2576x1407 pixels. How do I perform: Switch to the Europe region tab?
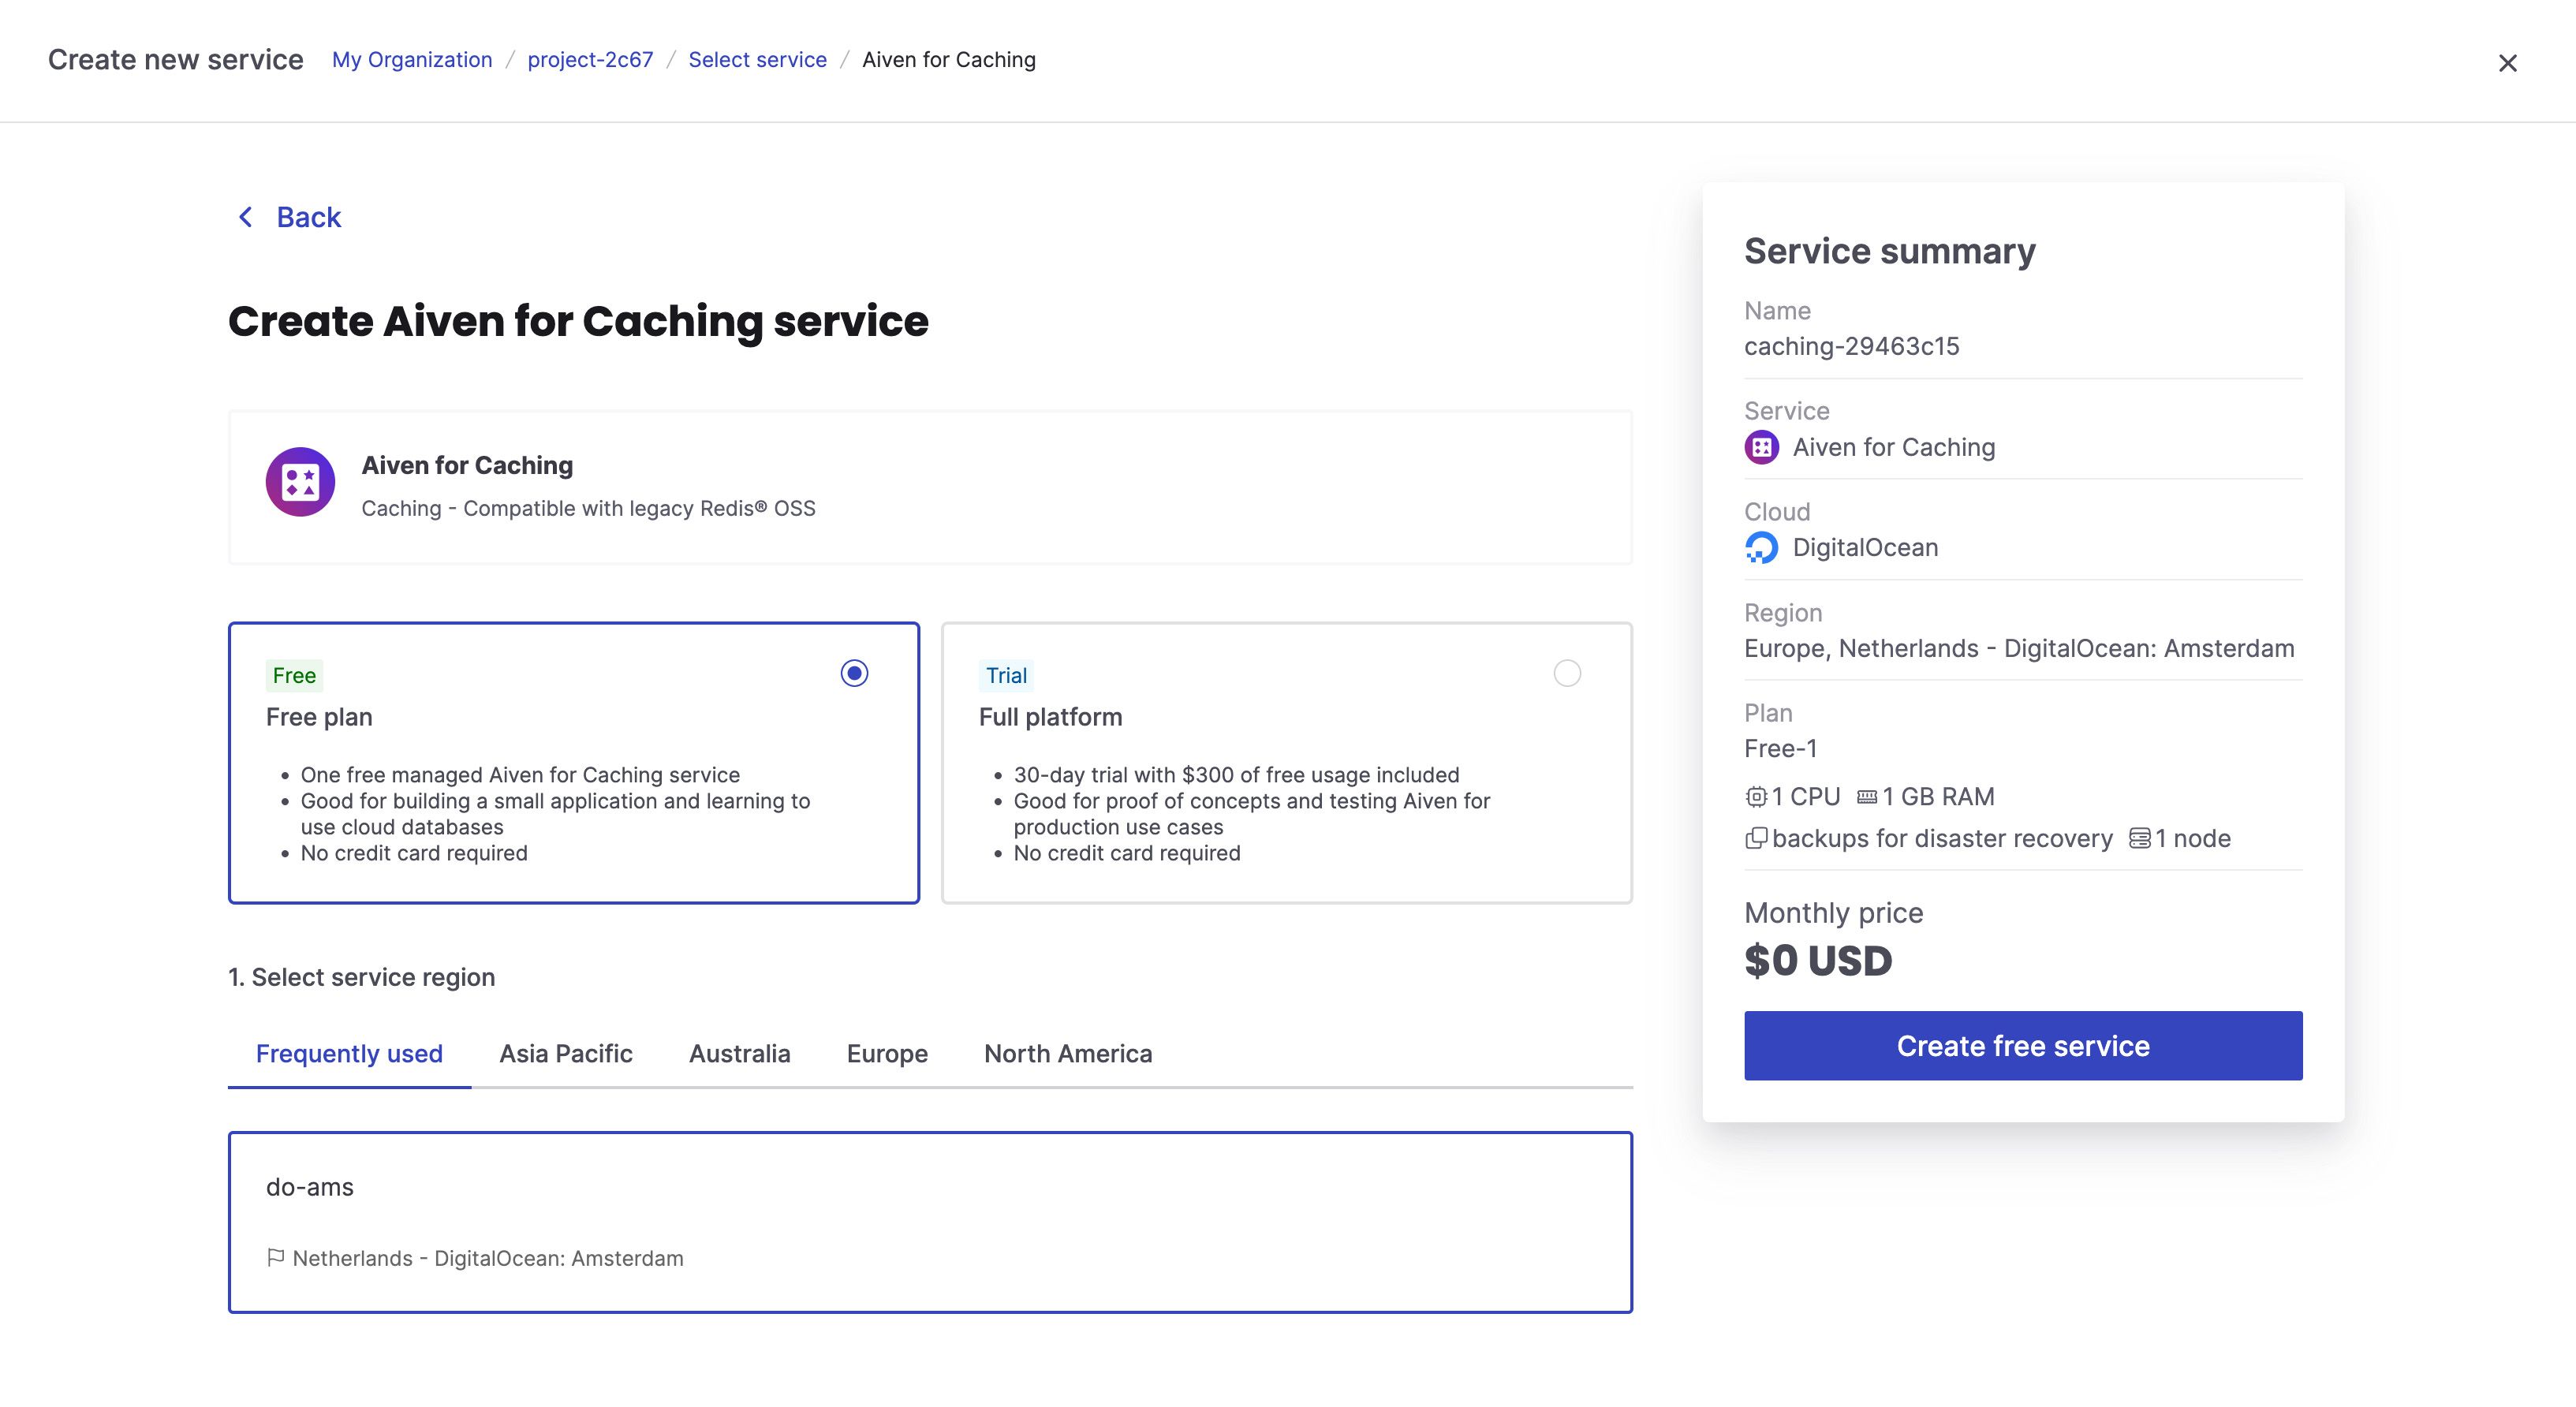887,1053
